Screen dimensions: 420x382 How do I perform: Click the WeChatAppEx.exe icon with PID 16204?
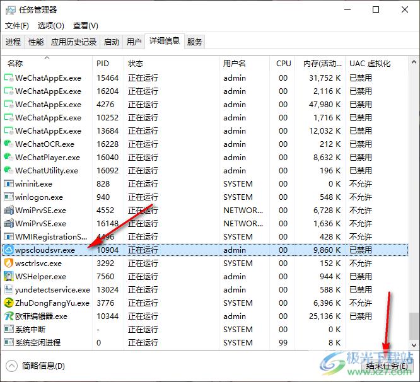tap(9, 91)
